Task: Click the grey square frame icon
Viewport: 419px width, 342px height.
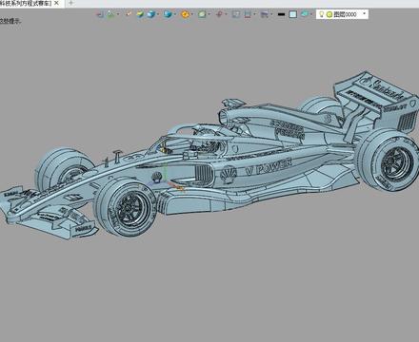Action: (x=235, y=14)
